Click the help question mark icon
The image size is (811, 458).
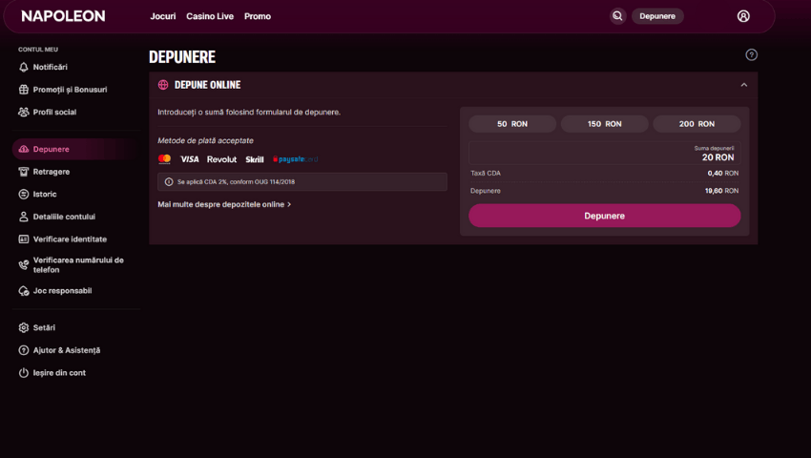tap(751, 55)
